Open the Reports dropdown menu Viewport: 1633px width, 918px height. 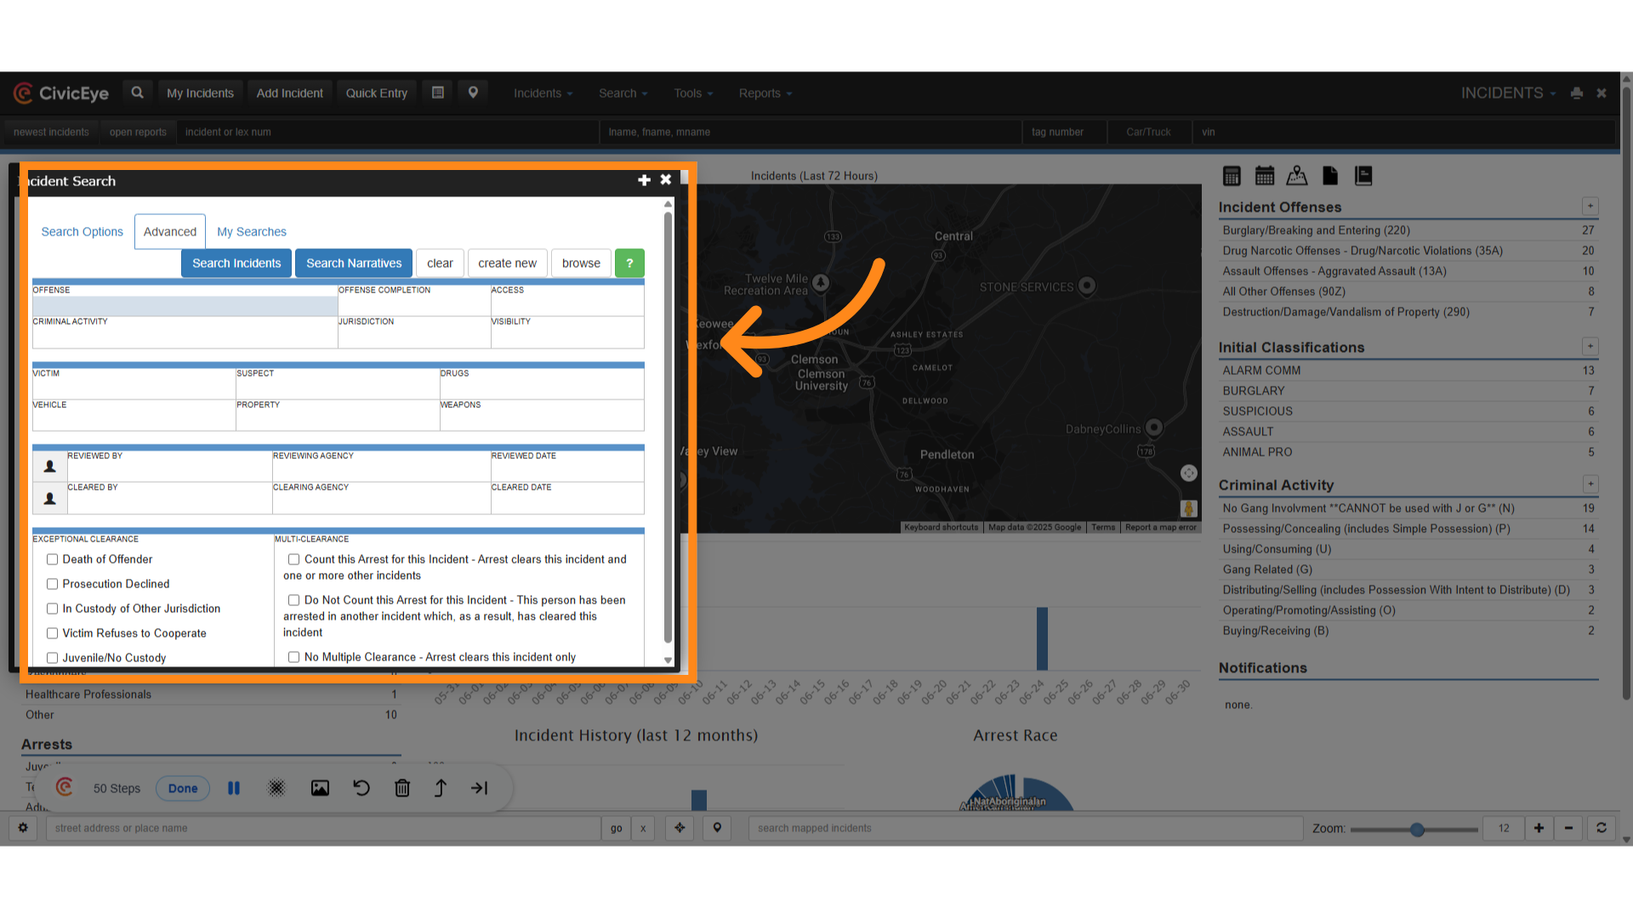(765, 93)
